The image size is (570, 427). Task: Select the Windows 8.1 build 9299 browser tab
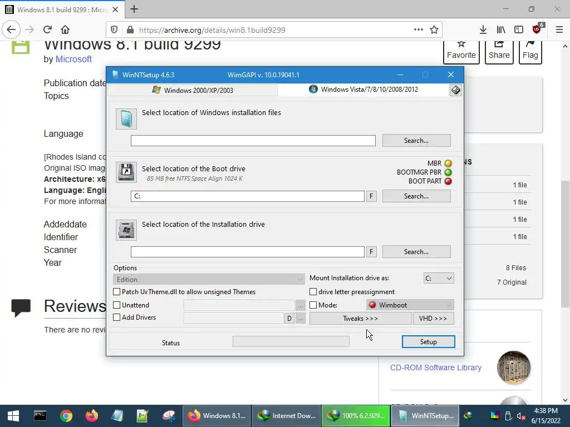[62, 9]
